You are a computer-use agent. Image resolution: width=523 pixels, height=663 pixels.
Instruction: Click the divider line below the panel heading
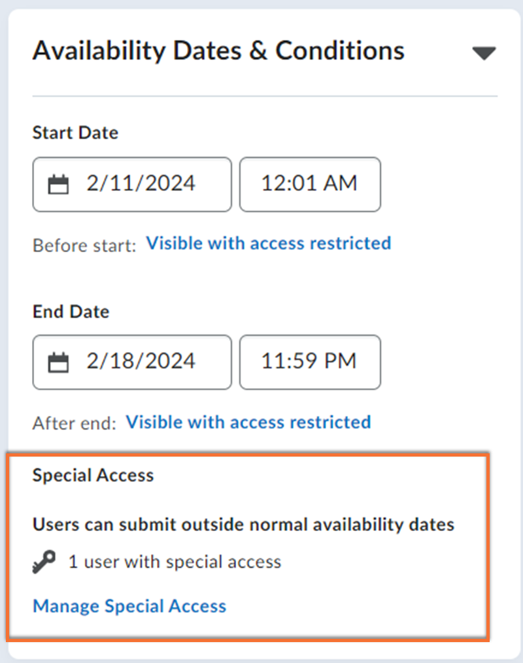pyautogui.click(x=264, y=97)
